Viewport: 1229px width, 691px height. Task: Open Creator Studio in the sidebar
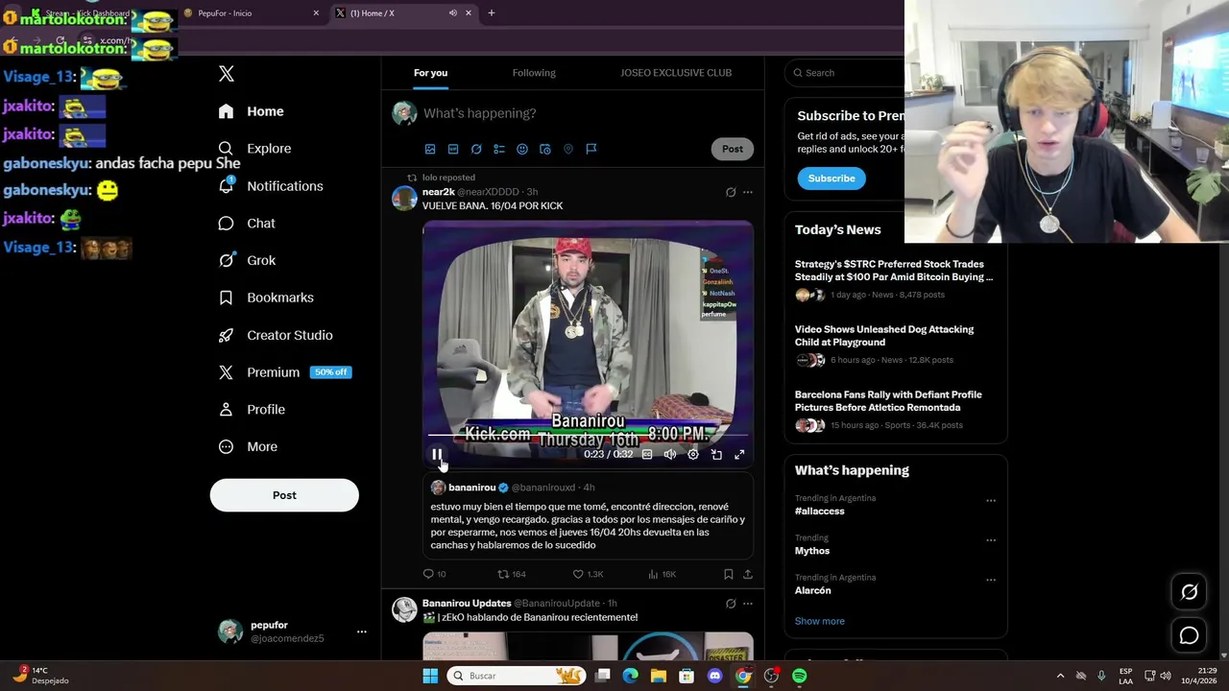(275, 335)
